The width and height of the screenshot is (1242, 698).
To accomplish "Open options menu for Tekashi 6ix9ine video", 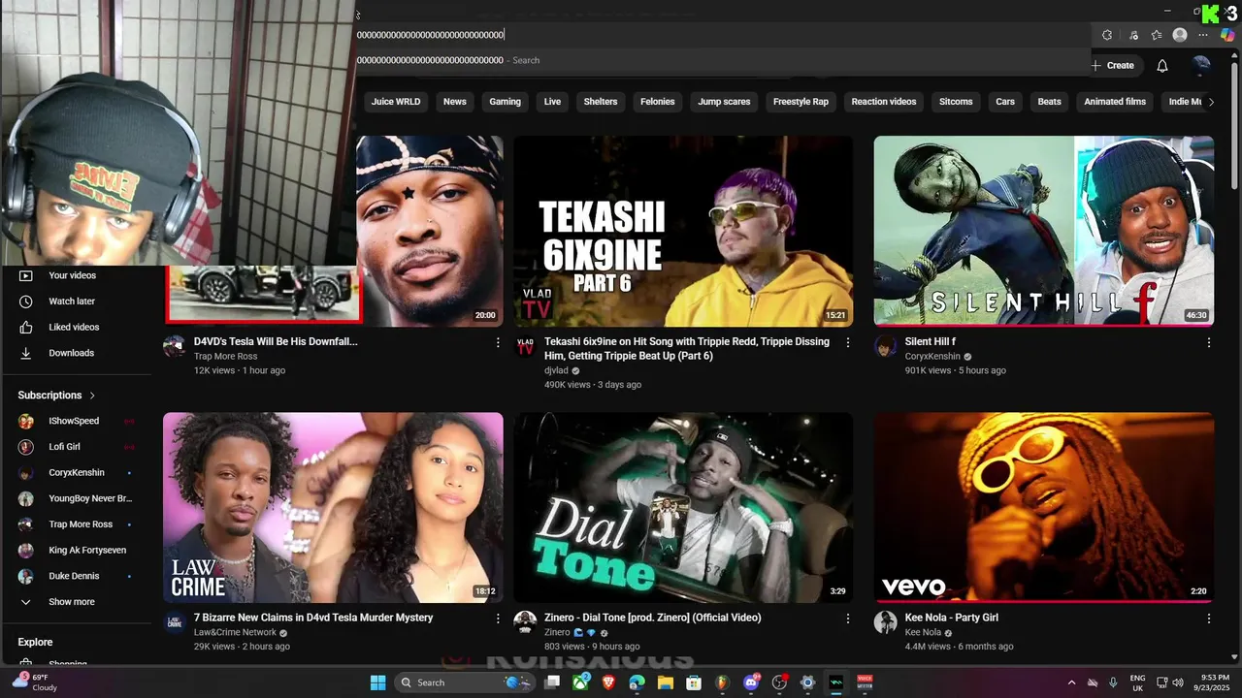I will pos(848,342).
